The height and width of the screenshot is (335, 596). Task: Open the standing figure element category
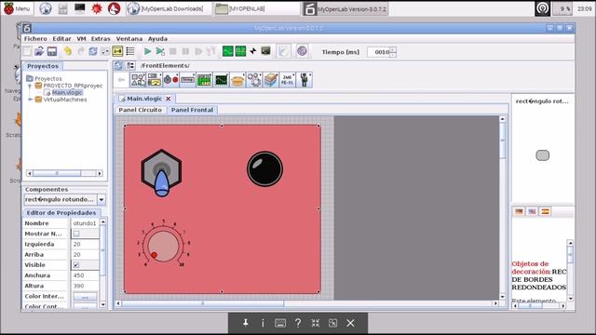[305, 80]
